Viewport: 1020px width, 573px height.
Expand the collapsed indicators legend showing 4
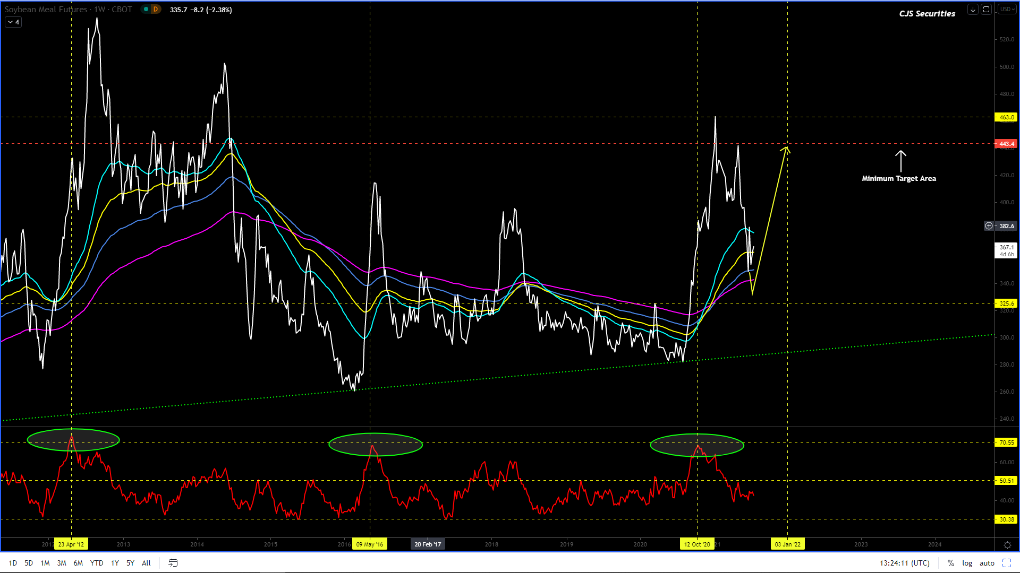(x=13, y=22)
